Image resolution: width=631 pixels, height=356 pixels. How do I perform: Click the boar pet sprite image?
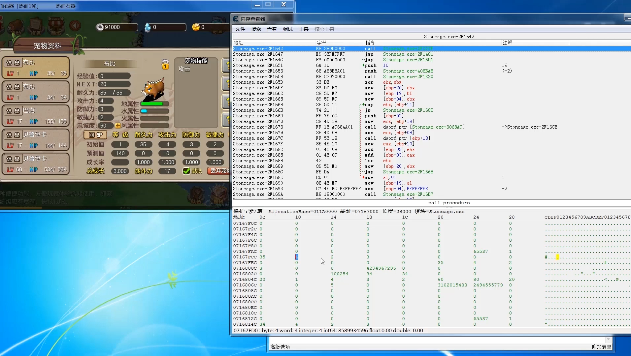click(153, 89)
